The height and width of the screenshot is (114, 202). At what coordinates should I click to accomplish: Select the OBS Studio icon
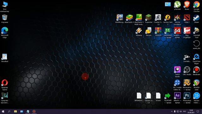click(187, 71)
